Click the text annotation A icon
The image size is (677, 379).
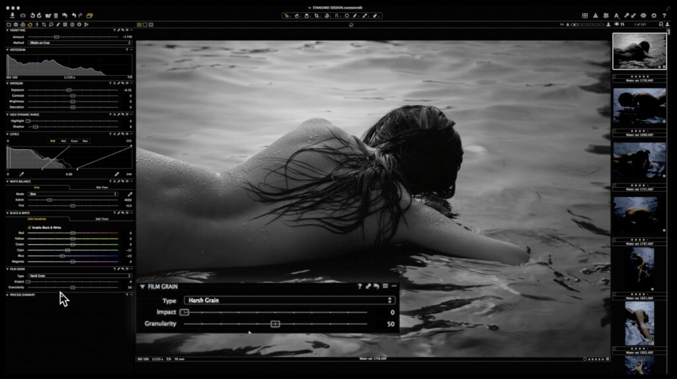pyautogui.click(x=616, y=16)
